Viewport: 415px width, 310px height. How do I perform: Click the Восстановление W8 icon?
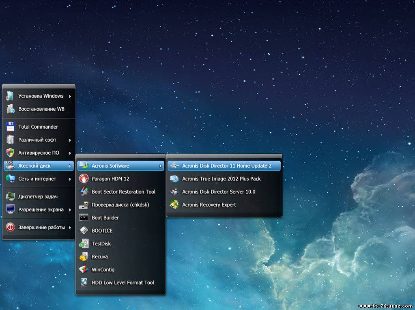tap(10, 109)
